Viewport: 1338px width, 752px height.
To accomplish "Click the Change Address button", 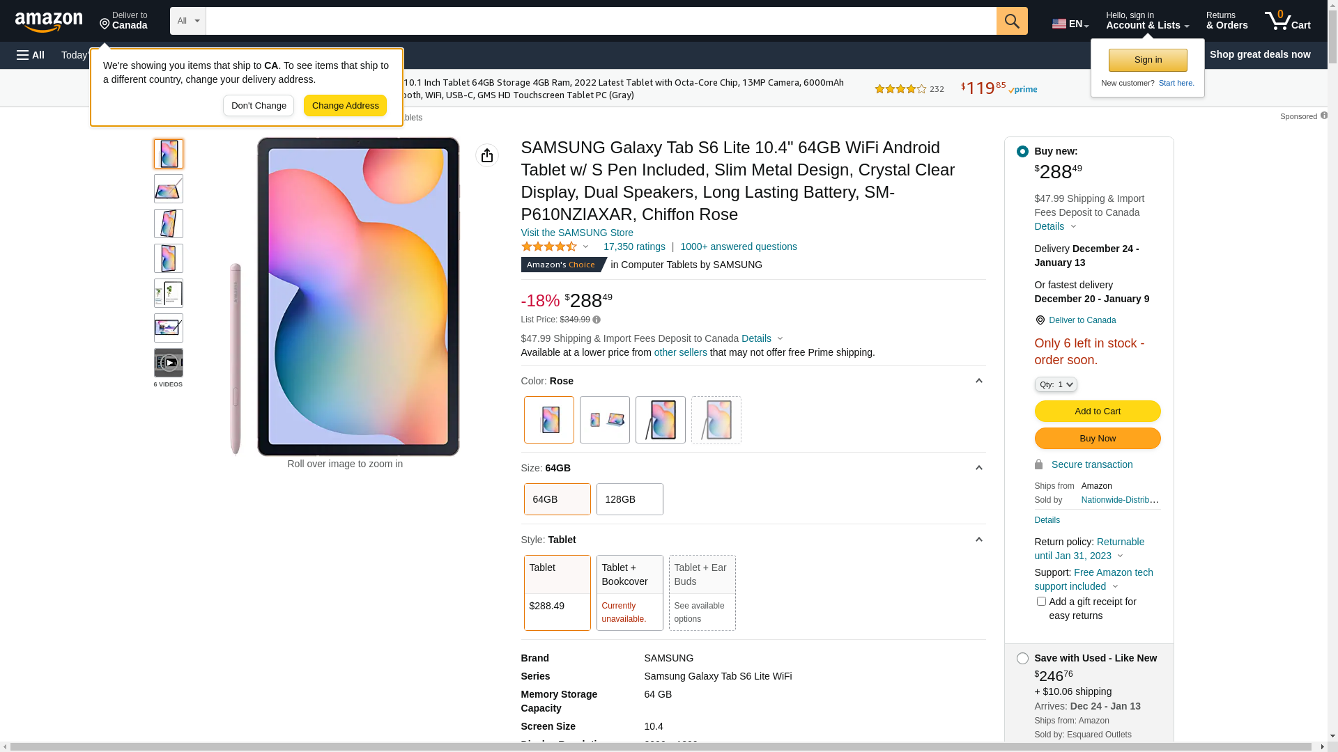I will (345, 106).
